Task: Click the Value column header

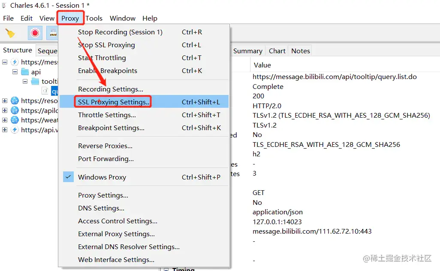Action: click(x=262, y=65)
